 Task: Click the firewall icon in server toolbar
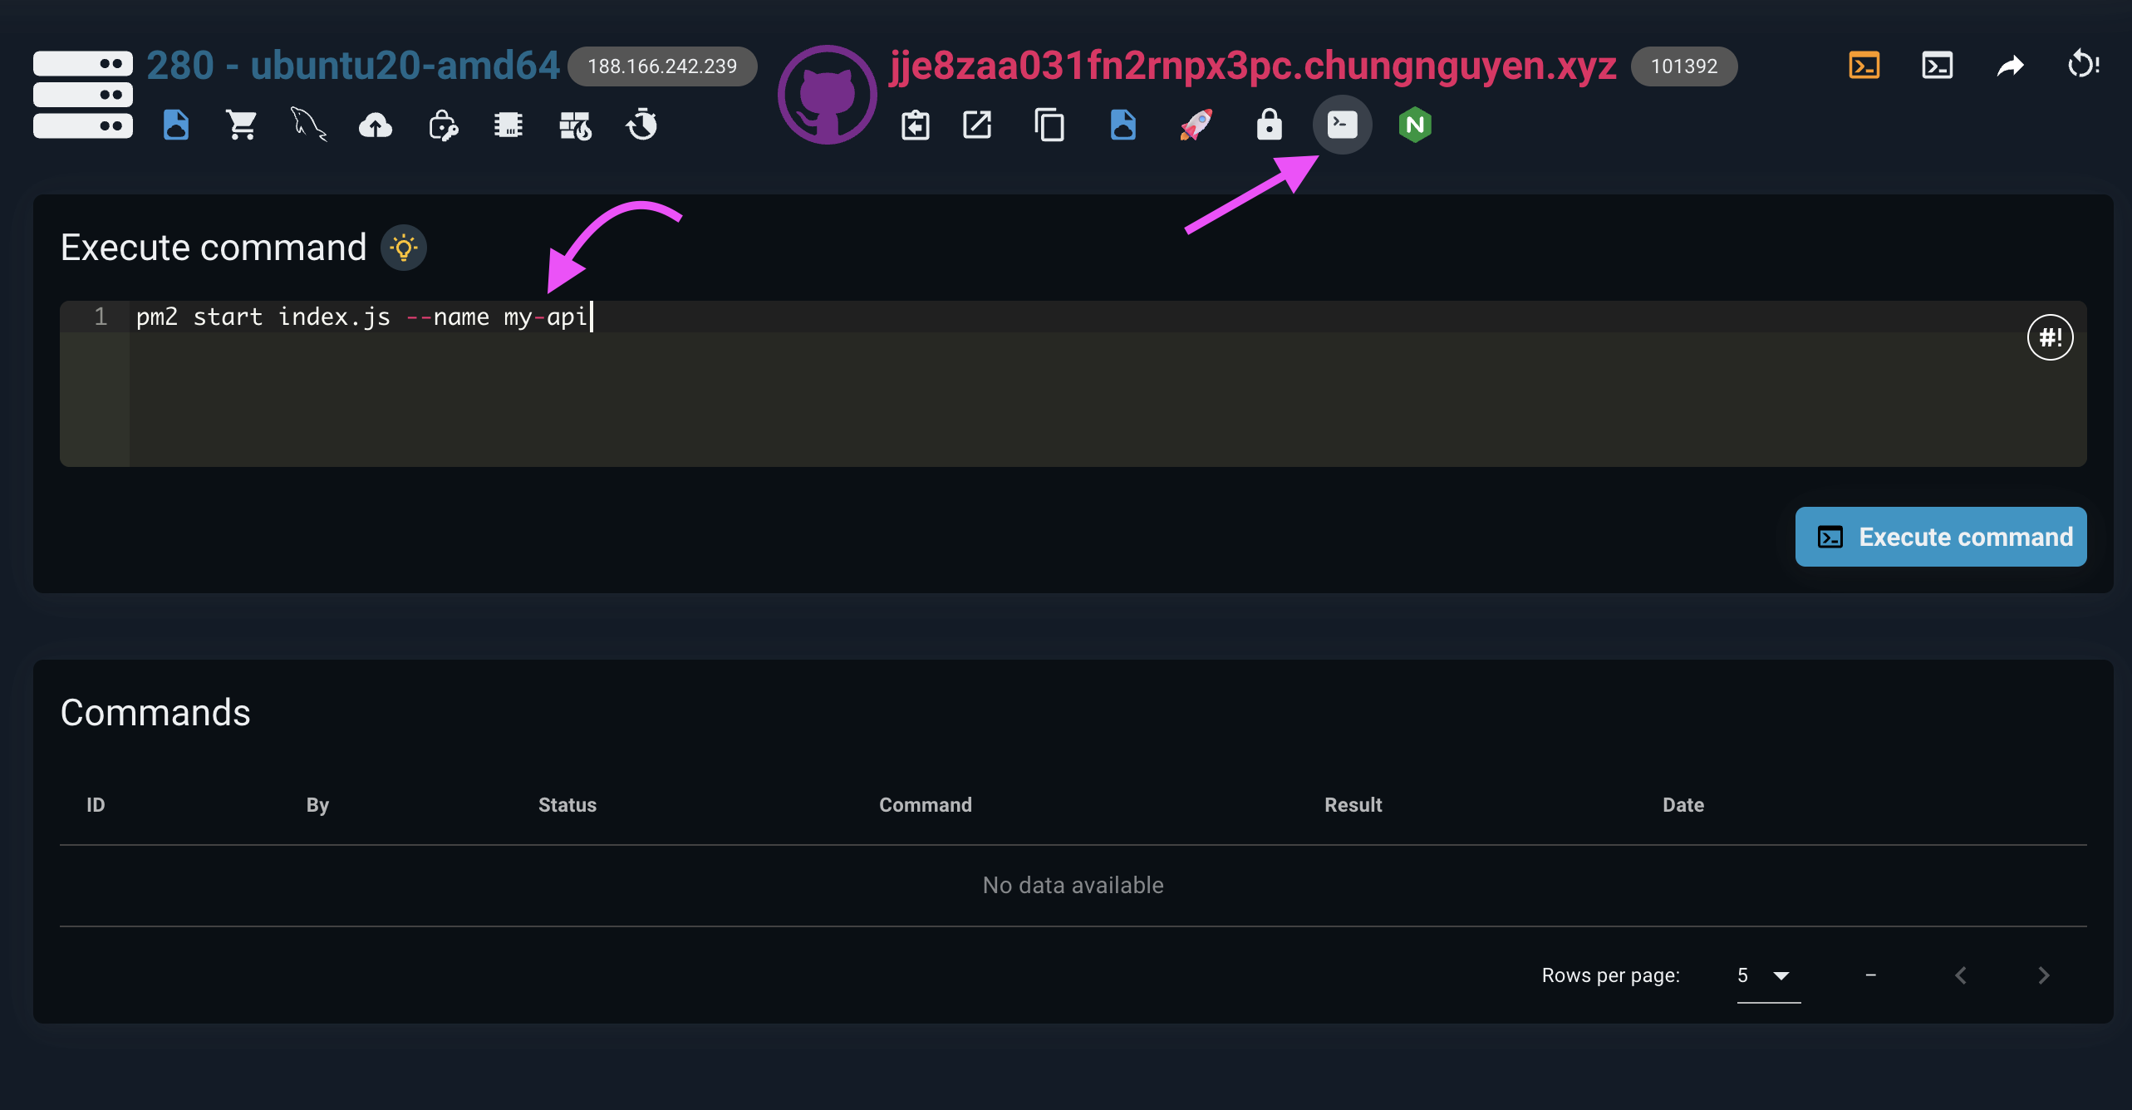click(x=575, y=125)
